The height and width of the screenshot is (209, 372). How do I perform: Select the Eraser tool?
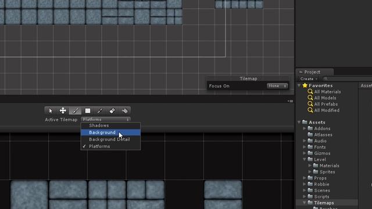(112, 111)
